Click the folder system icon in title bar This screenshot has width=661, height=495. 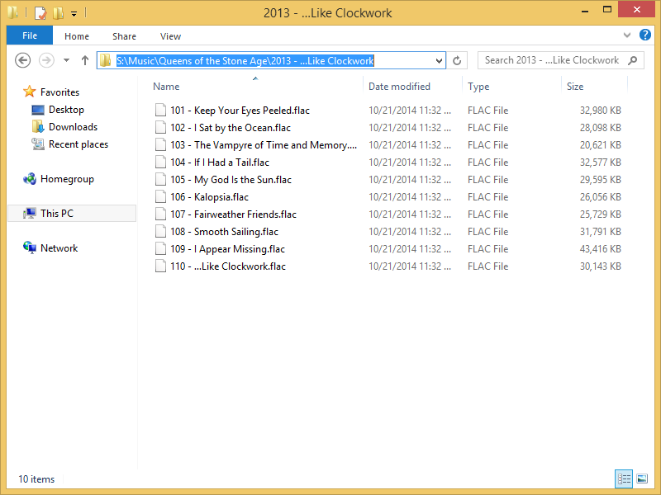12,12
